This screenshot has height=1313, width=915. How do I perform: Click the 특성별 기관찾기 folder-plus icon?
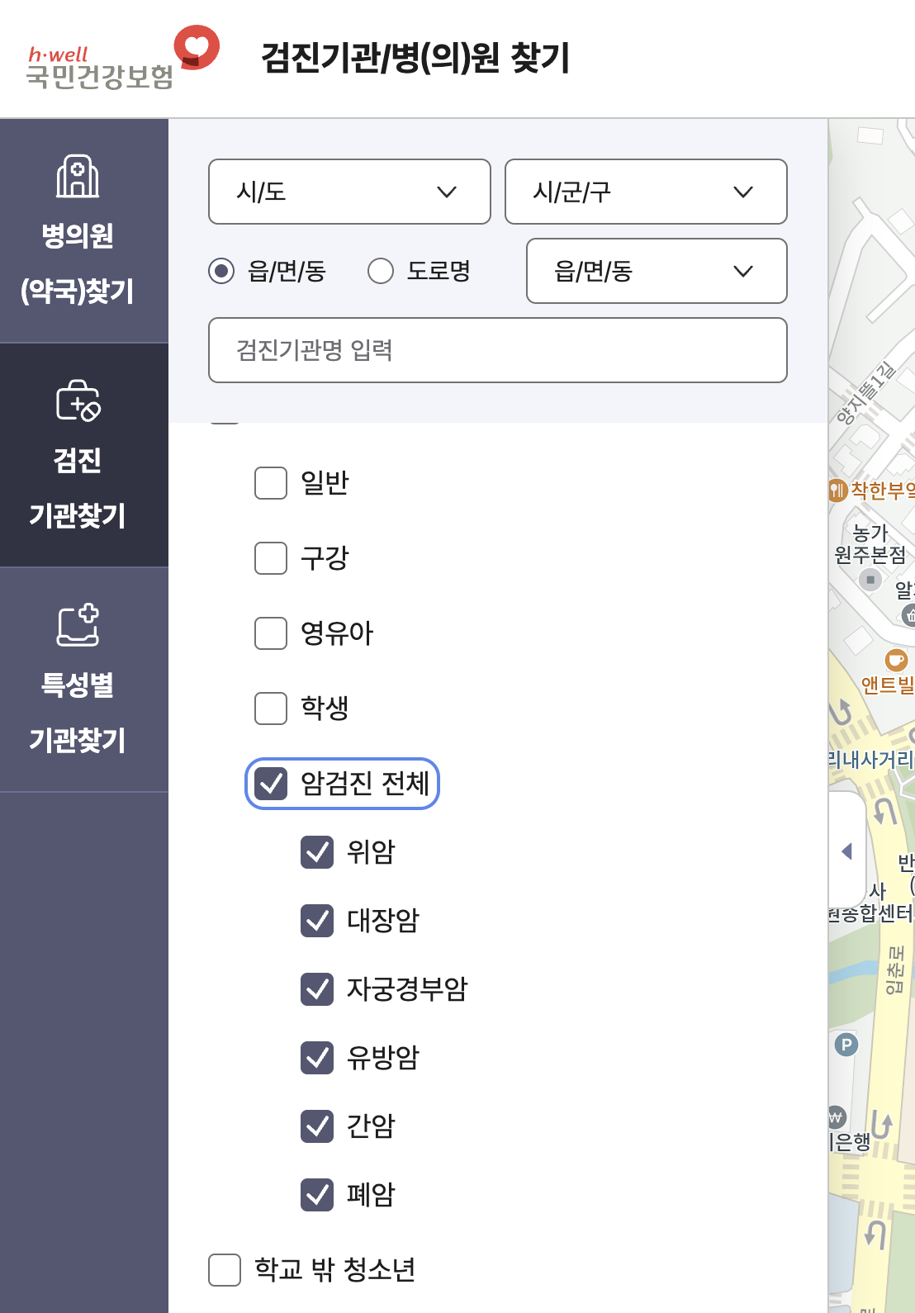[x=78, y=625]
